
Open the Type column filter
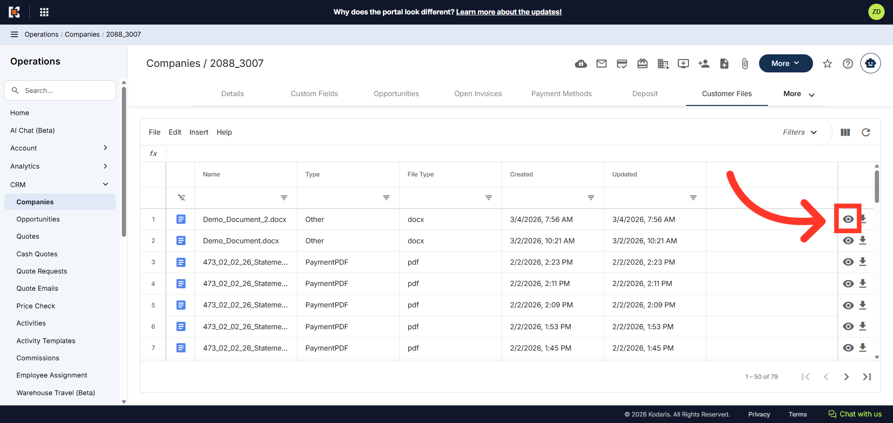tap(386, 198)
